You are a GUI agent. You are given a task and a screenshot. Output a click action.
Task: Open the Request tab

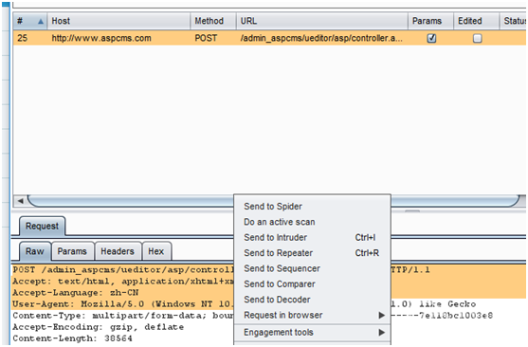(x=42, y=226)
